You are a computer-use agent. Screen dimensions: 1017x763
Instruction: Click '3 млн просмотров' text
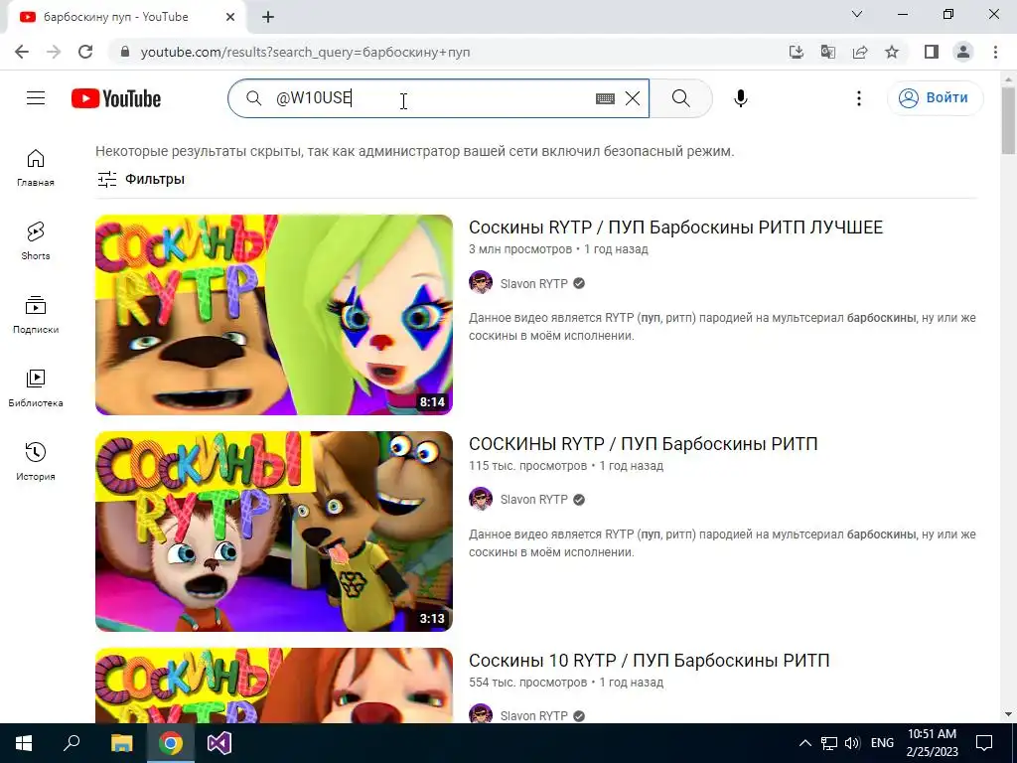[x=520, y=249]
